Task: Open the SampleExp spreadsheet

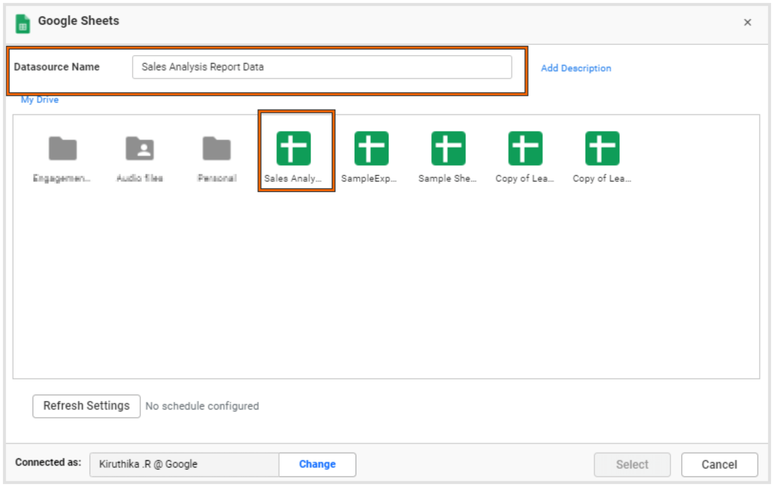Action: coord(372,148)
